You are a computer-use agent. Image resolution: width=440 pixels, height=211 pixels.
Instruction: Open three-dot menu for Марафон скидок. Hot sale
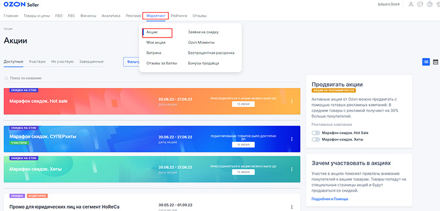(292, 101)
